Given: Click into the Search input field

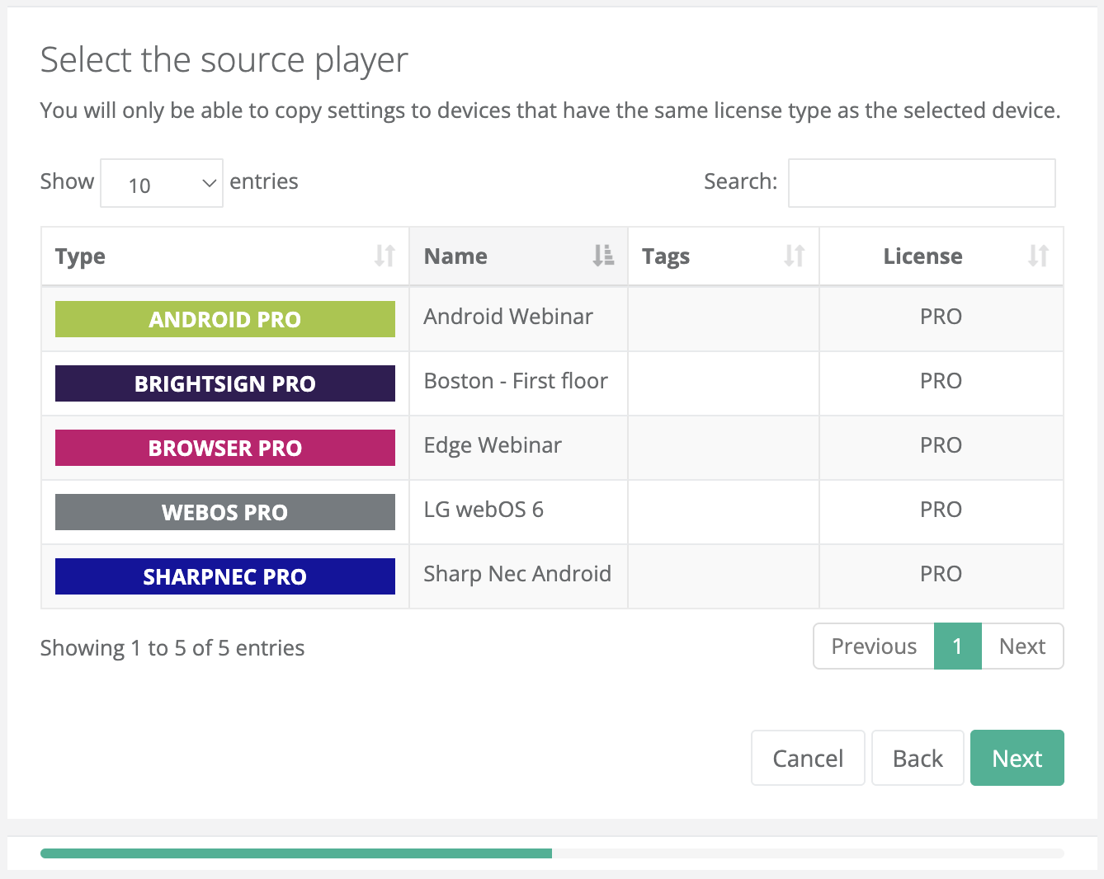Looking at the screenshot, I should [921, 183].
